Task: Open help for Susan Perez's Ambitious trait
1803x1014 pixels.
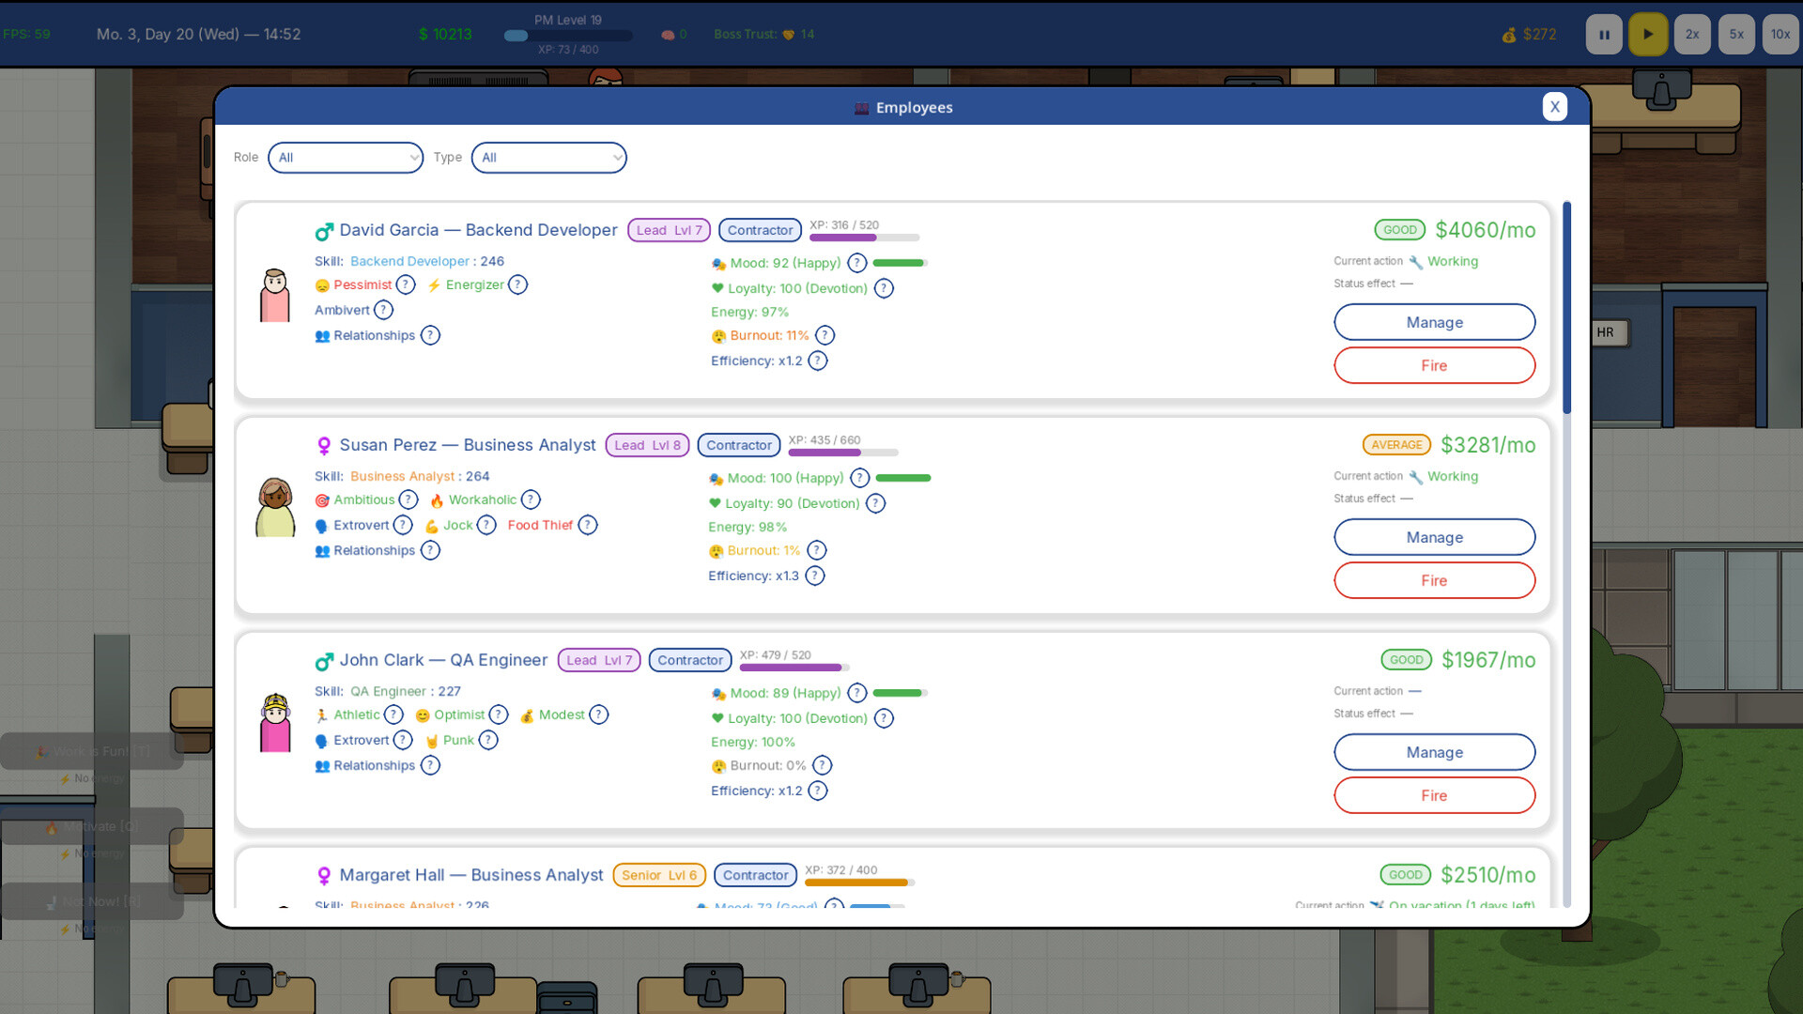Action: (408, 499)
